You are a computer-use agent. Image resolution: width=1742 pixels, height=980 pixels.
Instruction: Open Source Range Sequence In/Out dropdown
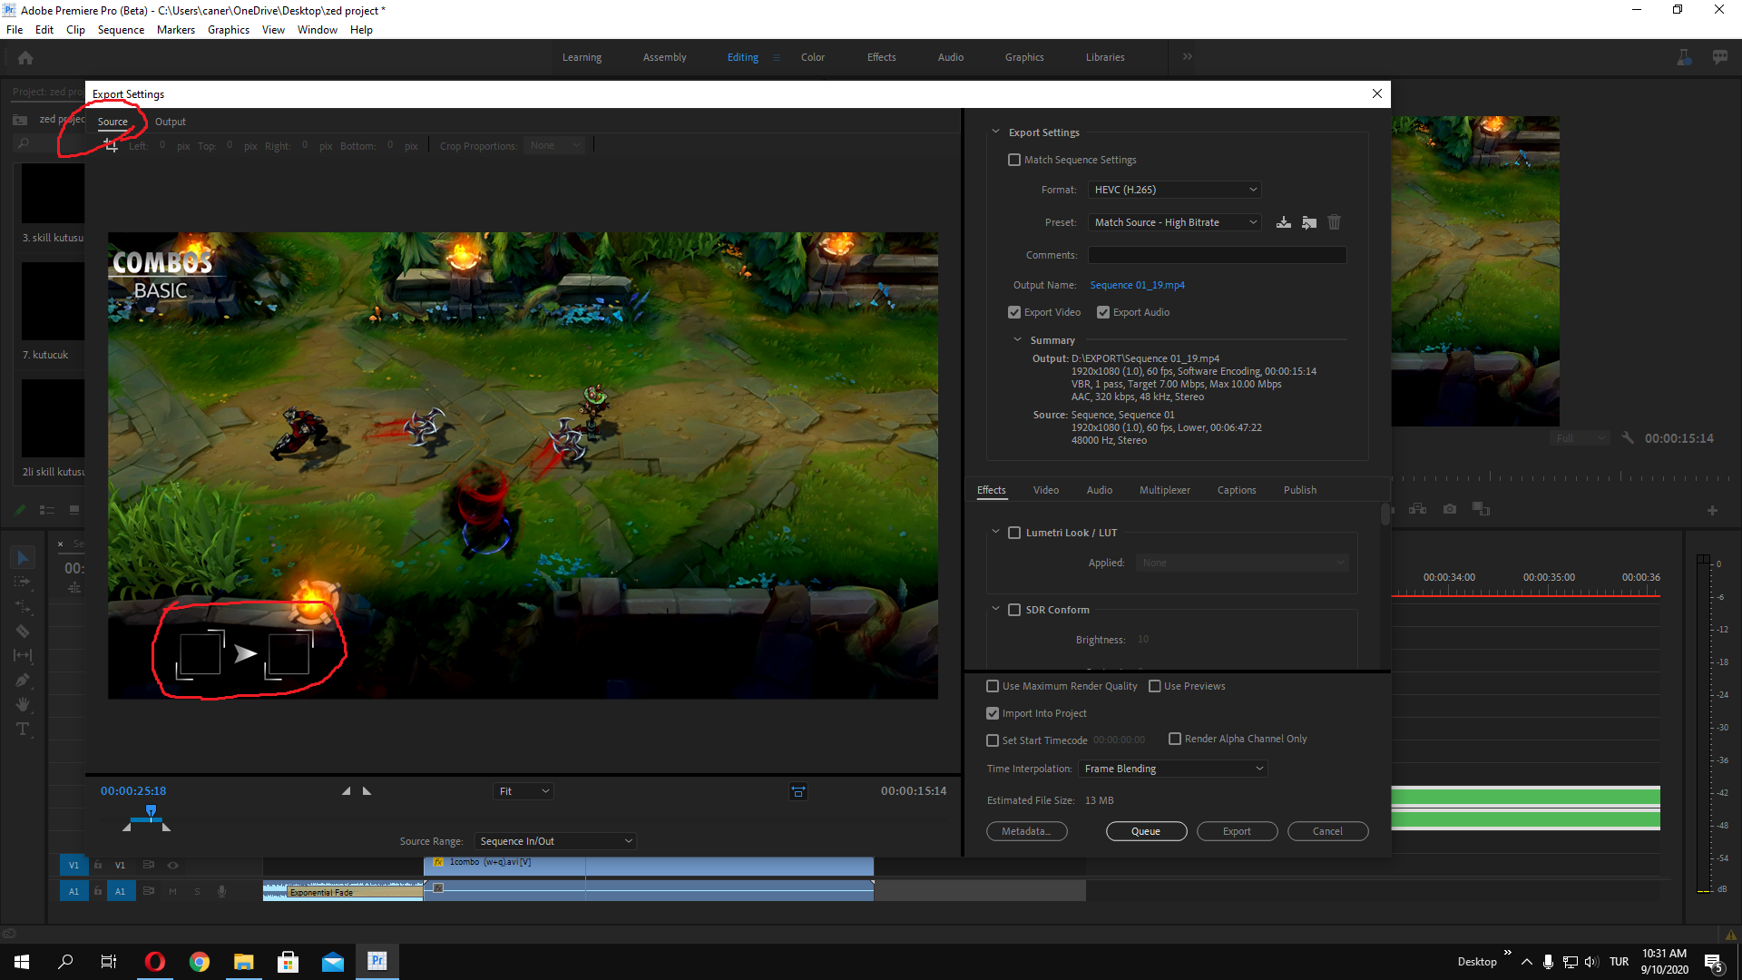(x=555, y=841)
